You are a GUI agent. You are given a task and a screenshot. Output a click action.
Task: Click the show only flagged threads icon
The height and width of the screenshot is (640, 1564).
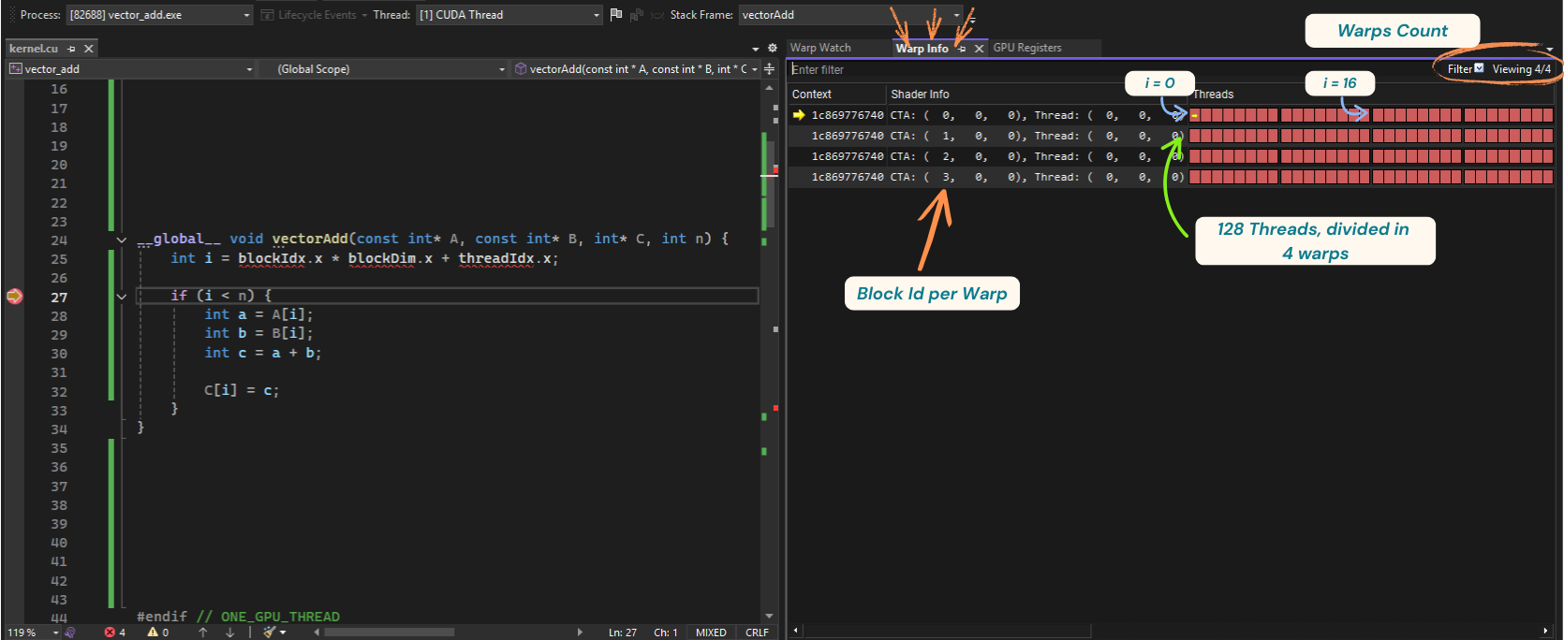(637, 15)
